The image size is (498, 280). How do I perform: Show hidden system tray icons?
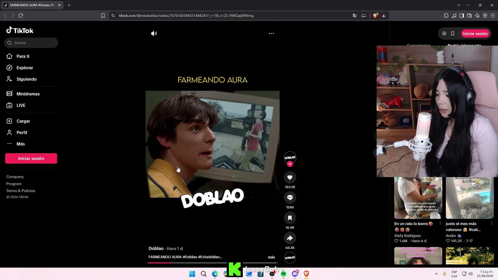pyautogui.click(x=436, y=274)
